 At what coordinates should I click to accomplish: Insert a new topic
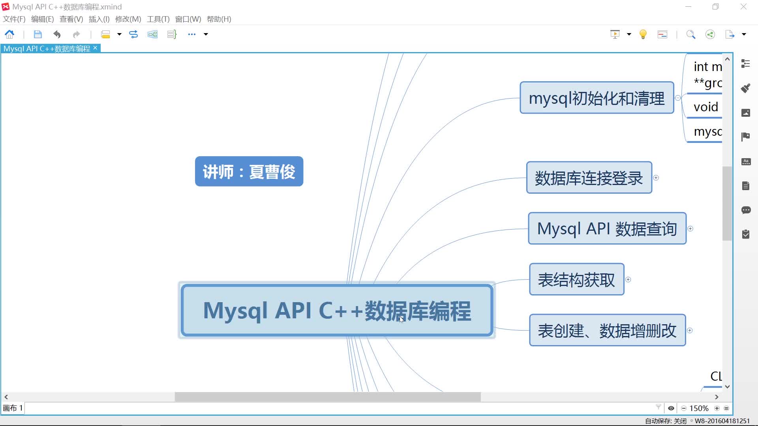(x=105, y=34)
